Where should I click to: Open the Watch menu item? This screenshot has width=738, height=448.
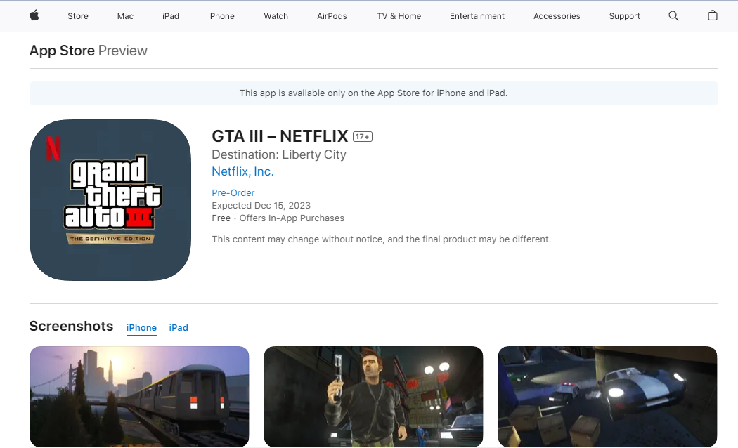click(x=276, y=16)
